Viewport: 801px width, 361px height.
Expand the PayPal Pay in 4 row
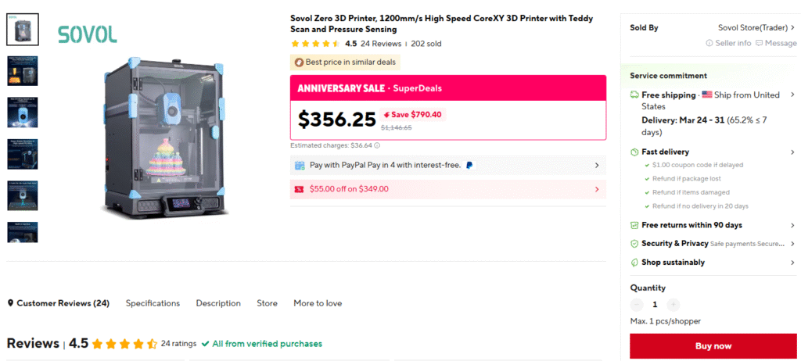point(597,166)
